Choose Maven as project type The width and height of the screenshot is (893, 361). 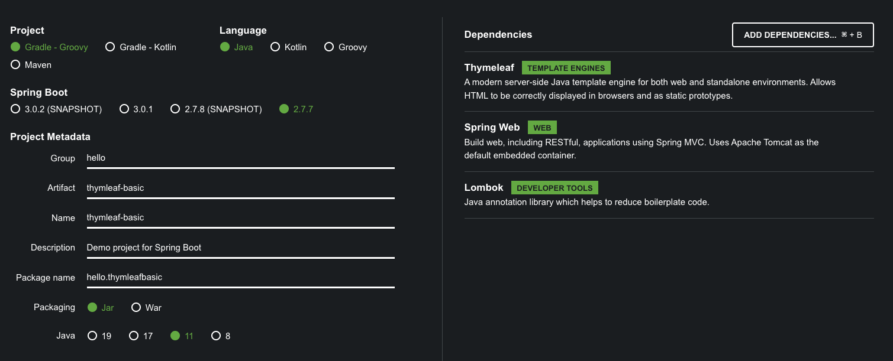coord(31,65)
